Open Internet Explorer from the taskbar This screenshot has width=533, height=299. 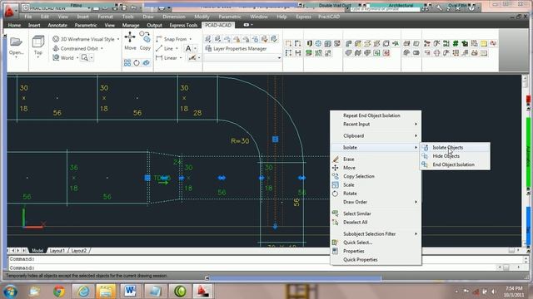click(x=82, y=291)
